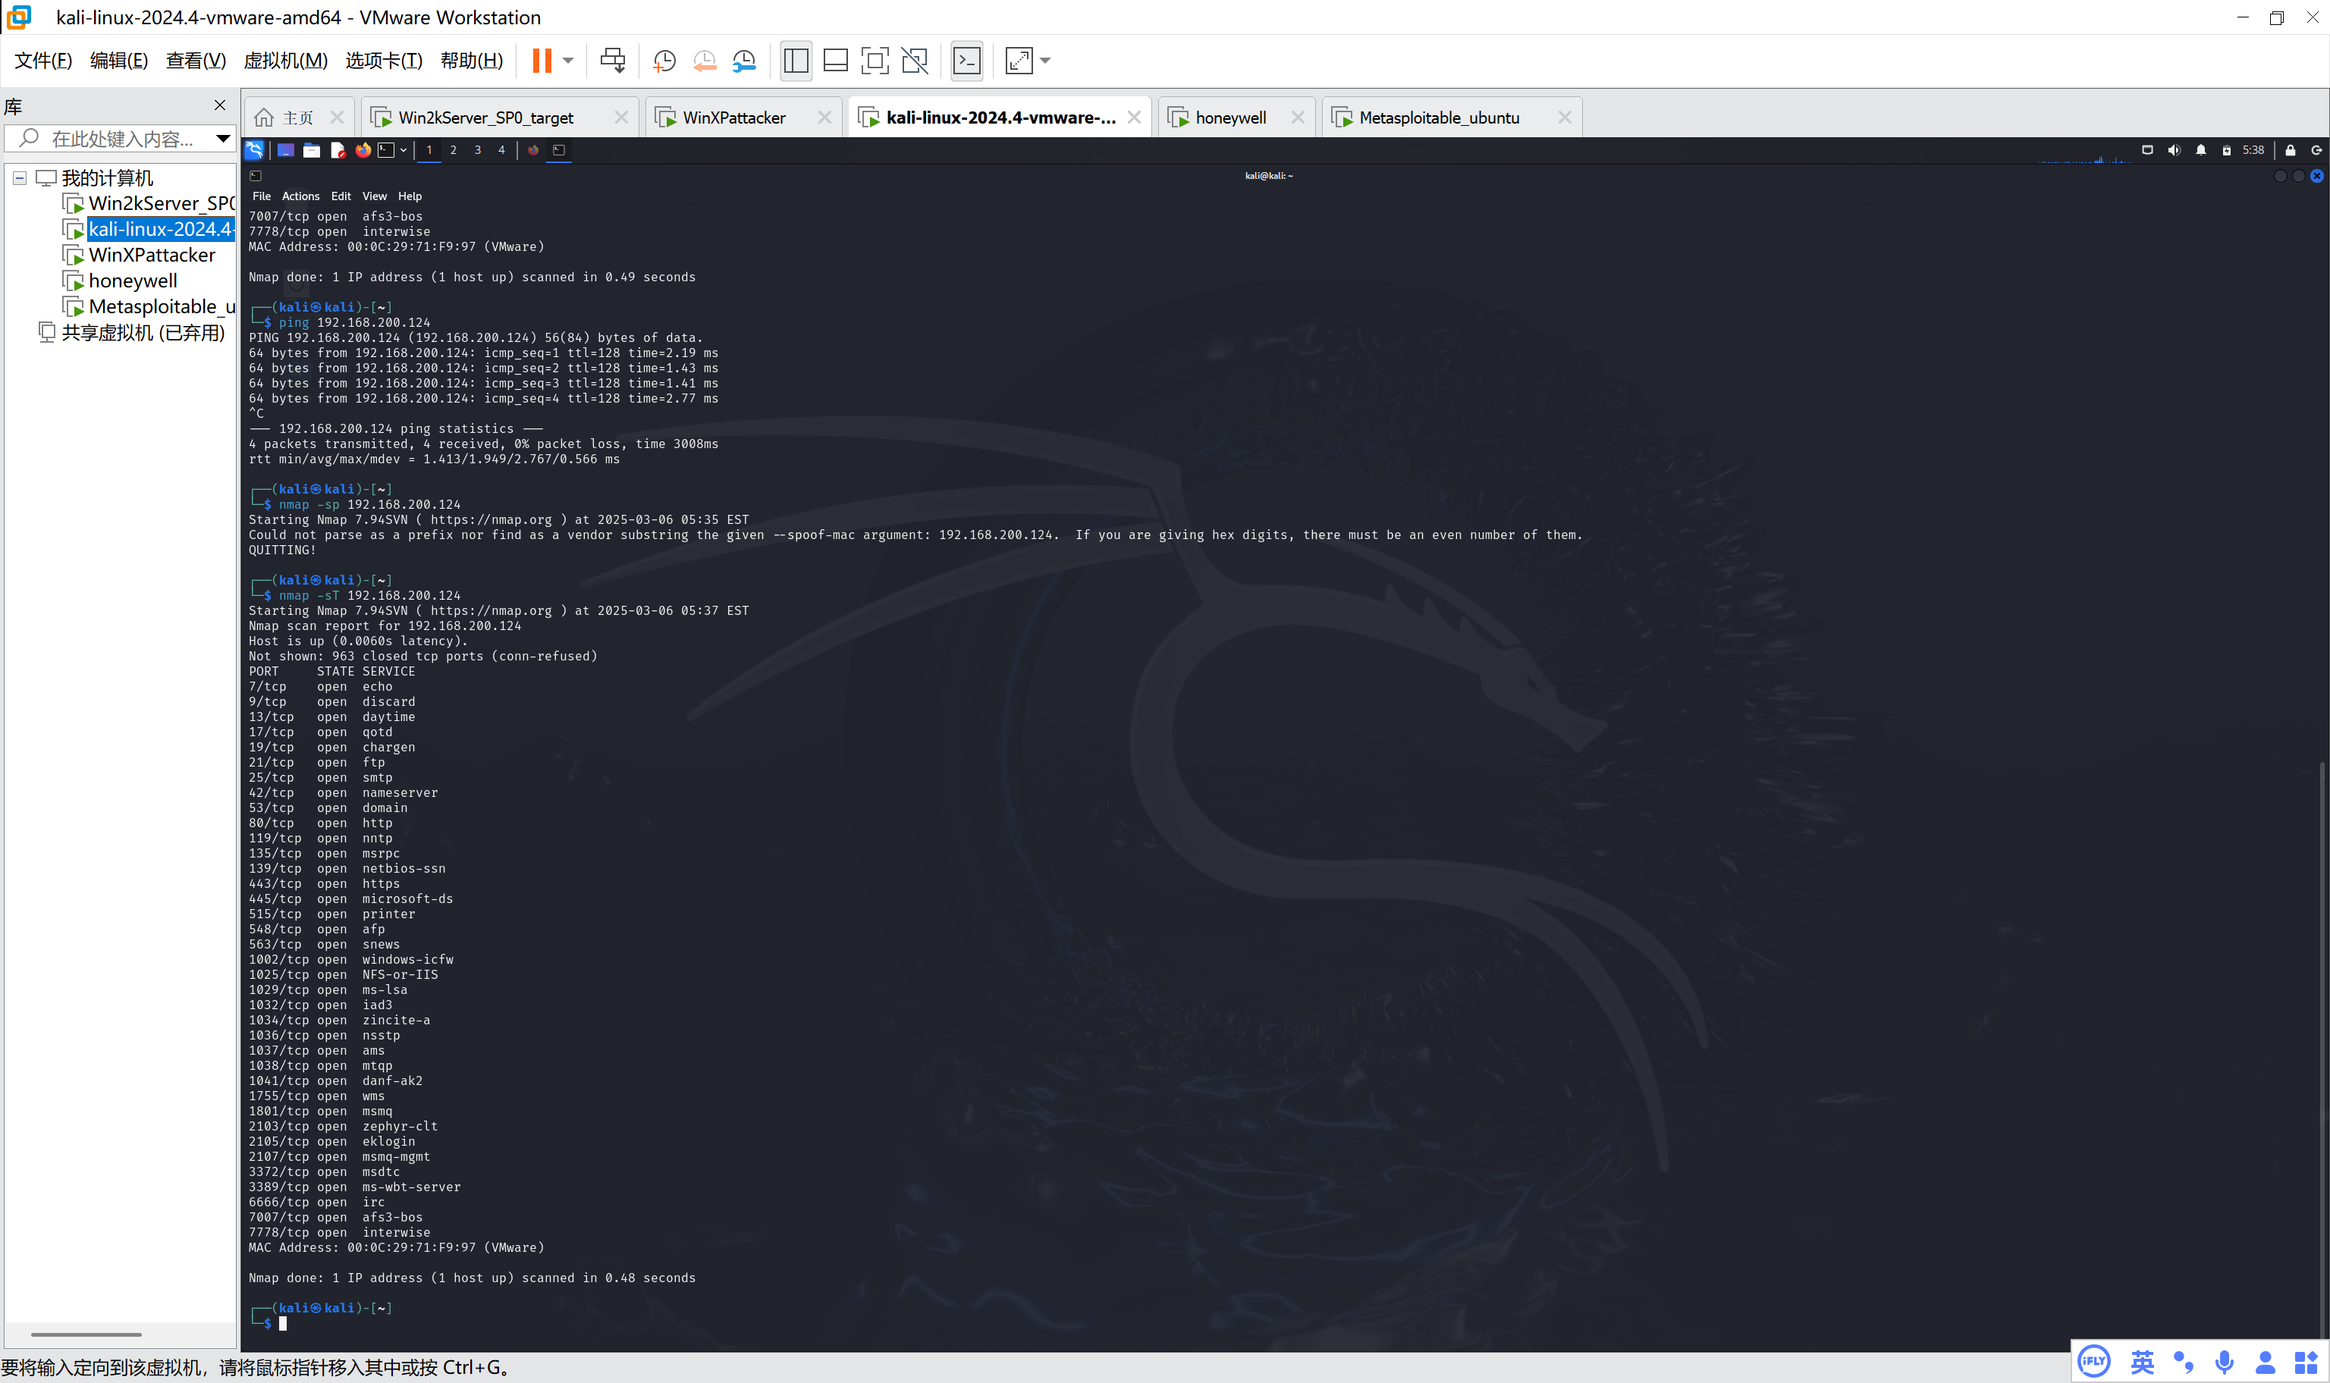2330x1383 pixels.
Task: Click the unity mode icon
Action: 914,61
